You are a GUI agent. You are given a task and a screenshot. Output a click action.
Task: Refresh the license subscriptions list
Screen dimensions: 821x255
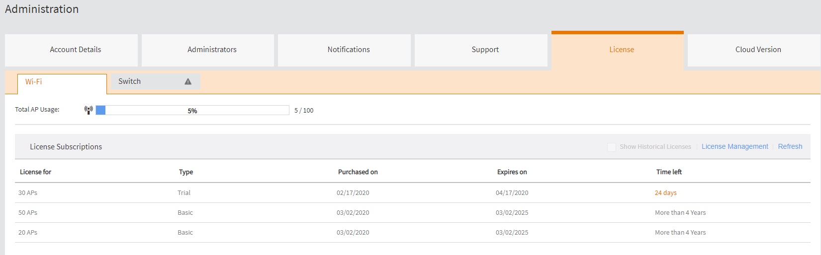point(790,146)
